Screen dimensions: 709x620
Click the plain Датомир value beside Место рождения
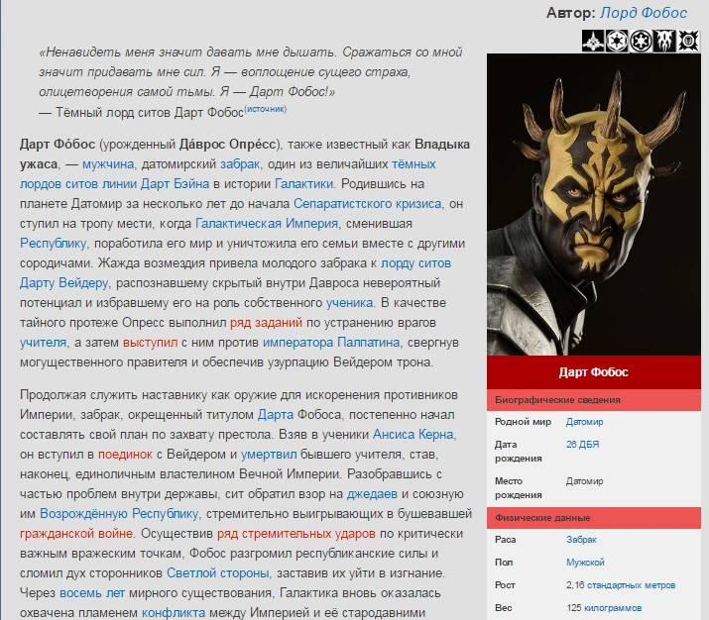[584, 481]
